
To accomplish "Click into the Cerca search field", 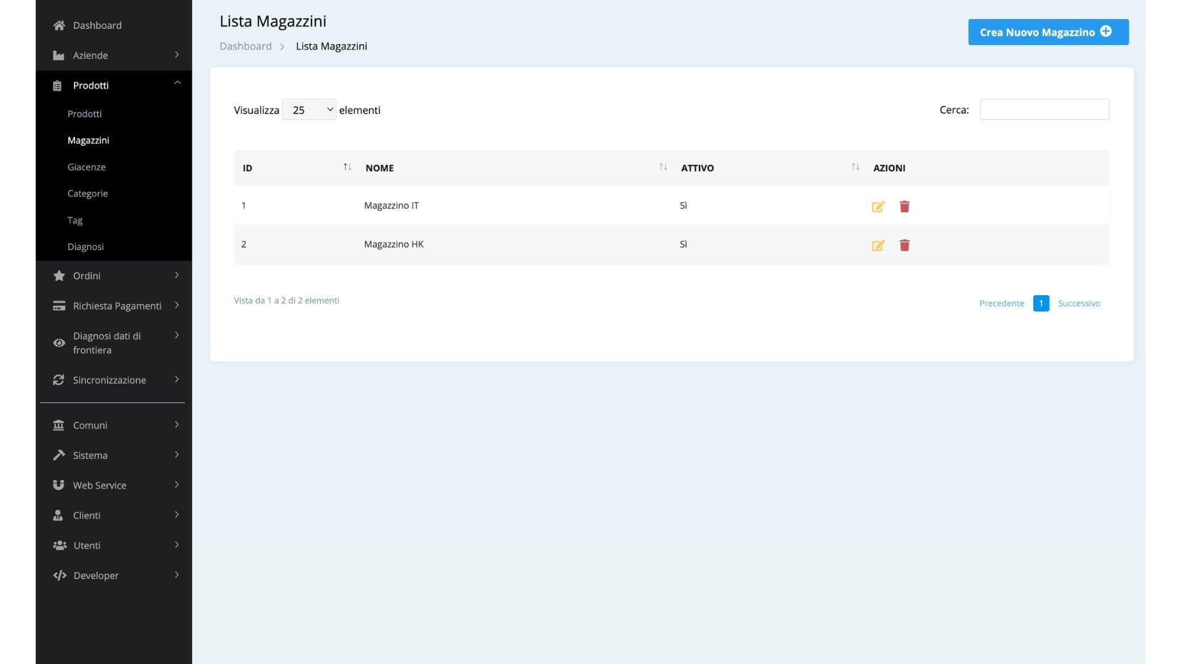I will pos(1044,109).
